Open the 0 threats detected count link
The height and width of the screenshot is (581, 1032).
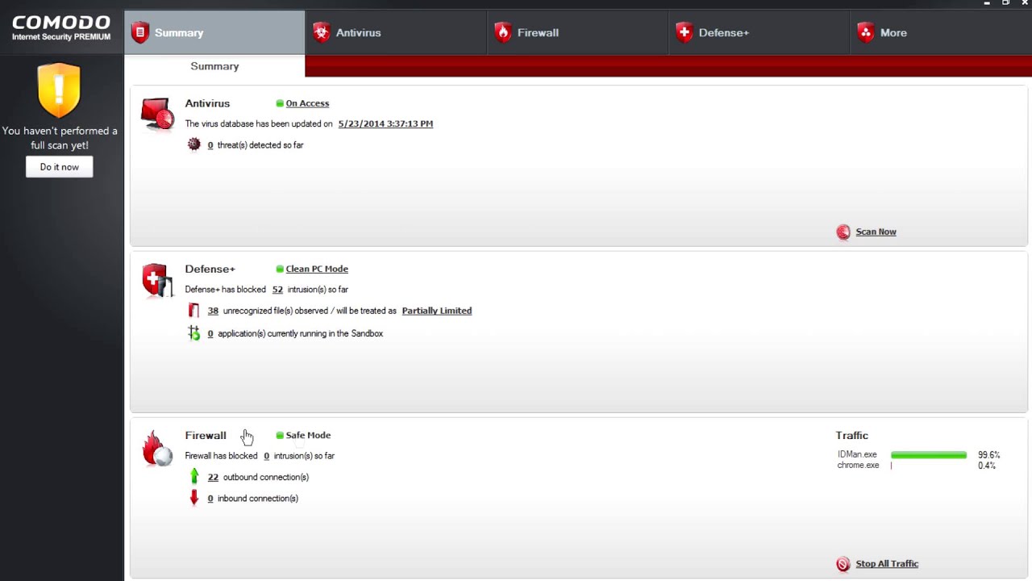coord(210,145)
